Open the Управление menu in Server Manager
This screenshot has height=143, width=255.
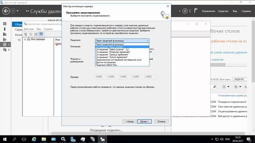click(208, 11)
